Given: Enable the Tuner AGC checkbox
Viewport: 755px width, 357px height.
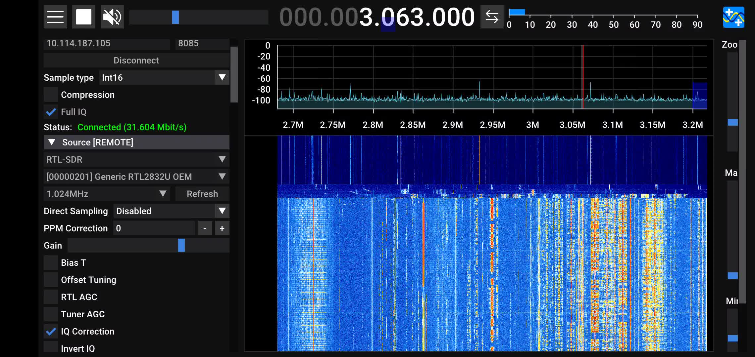Looking at the screenshot, I should click(51, 314).
